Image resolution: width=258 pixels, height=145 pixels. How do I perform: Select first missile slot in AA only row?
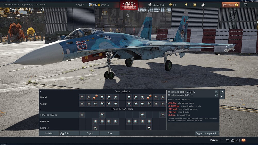click(x=82, y=104)
